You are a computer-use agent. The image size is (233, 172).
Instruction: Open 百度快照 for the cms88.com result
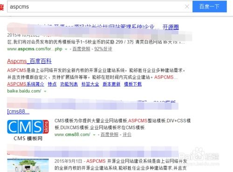coord(110,134)
